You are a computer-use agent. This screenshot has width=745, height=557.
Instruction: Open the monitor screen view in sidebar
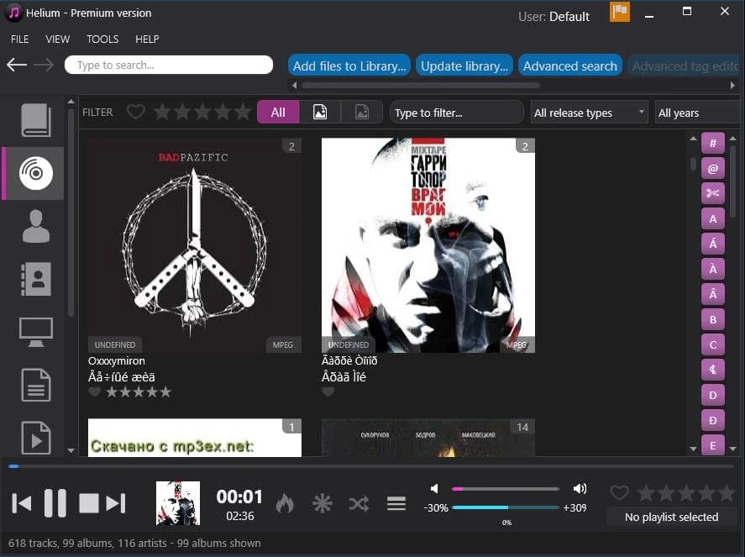35,332
